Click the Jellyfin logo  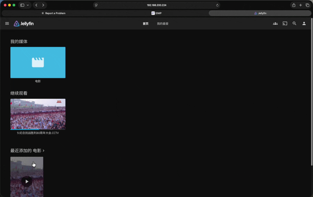(x=23, y=24)
